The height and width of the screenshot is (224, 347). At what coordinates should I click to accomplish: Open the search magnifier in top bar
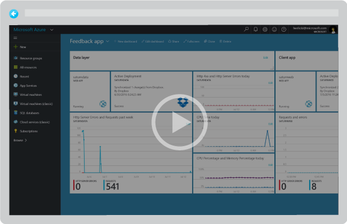tap(246, 29)
